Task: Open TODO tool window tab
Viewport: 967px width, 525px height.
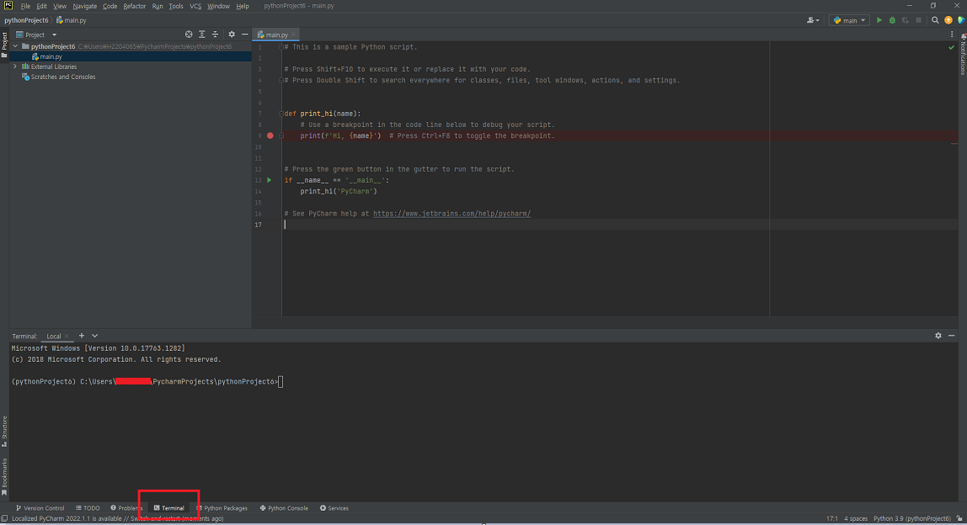Action: click(88, 508)
